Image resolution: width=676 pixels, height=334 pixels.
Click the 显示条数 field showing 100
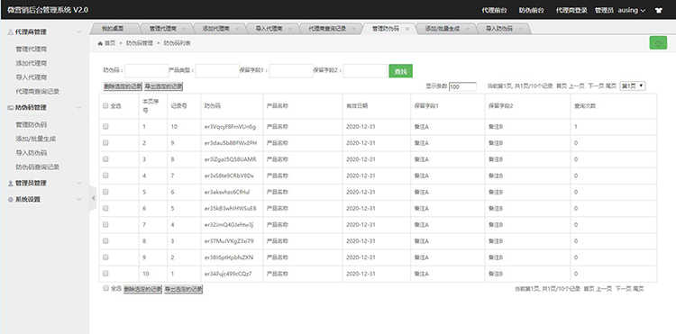coord(462,86)
